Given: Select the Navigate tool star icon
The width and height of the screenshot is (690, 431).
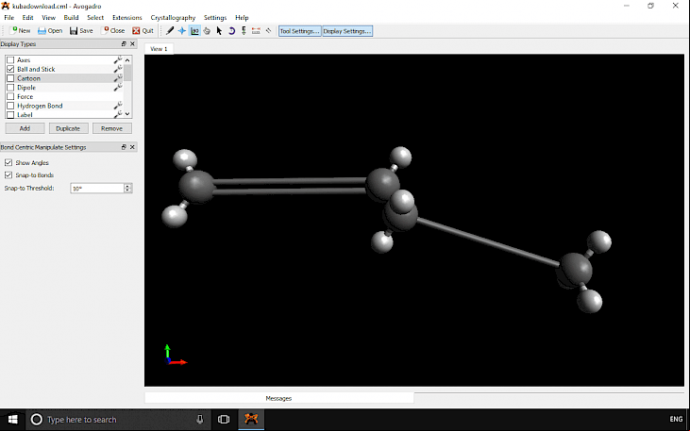Looking at the screenshot, I should [x=182, y=31].
